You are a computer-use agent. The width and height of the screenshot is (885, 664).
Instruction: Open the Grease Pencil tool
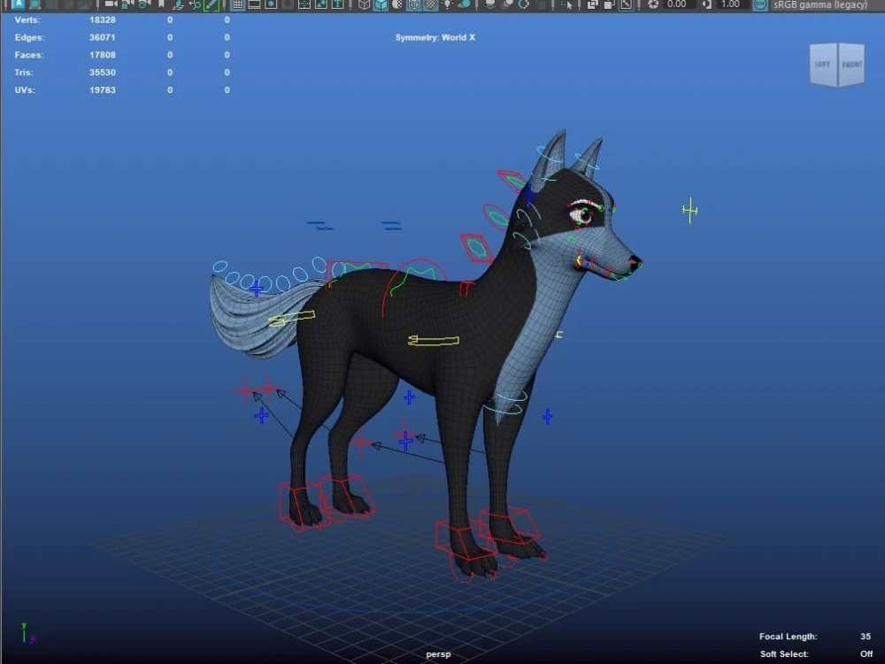pos(212,4)
